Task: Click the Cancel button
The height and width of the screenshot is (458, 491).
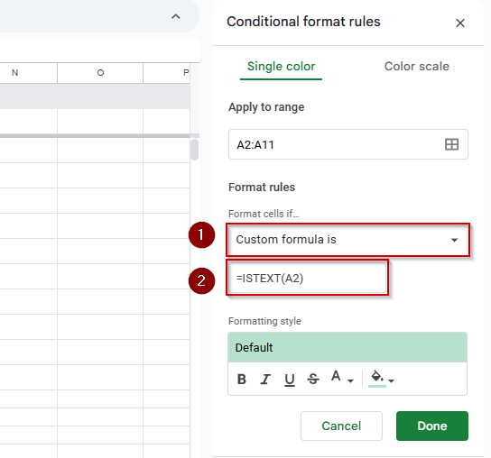Action: (x=341, y=426)
